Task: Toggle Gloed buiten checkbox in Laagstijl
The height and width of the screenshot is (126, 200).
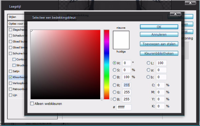Action: click(11, 41)
